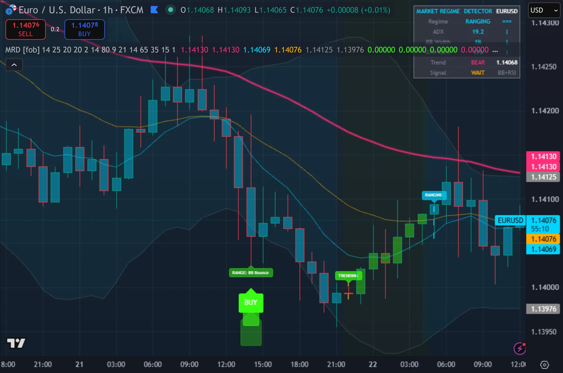Viewport: 563px width, 373px height.
Task: Click the ADX row label in table
Action: [438, 32]
